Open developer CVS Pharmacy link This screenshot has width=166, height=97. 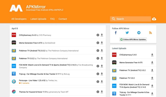pyautogui.click(x=45, y=35)
